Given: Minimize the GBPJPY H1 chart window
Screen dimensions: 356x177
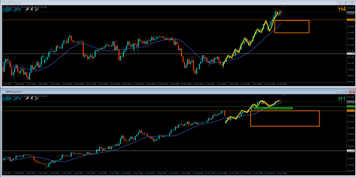Looking at the screenshot, I should [x=340, y=91].
